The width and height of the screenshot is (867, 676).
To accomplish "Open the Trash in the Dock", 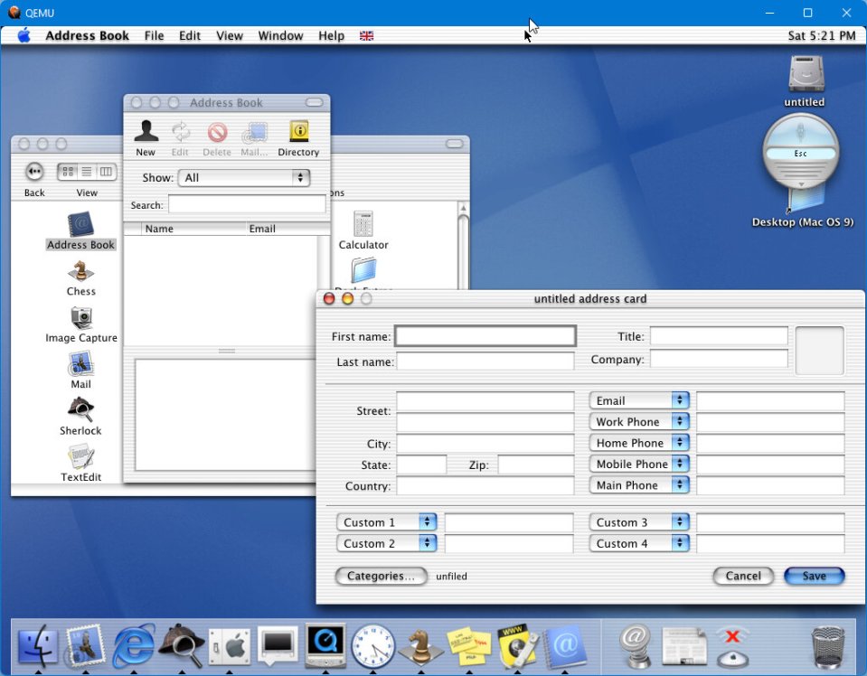I will click(x=827, y=646).
